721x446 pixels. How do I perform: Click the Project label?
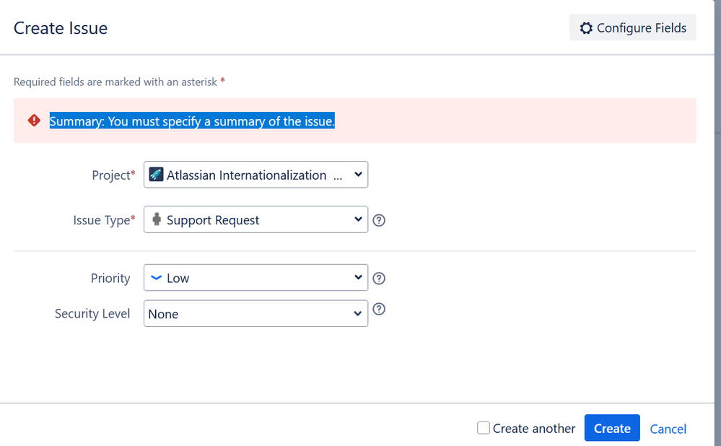pos(113,175)
